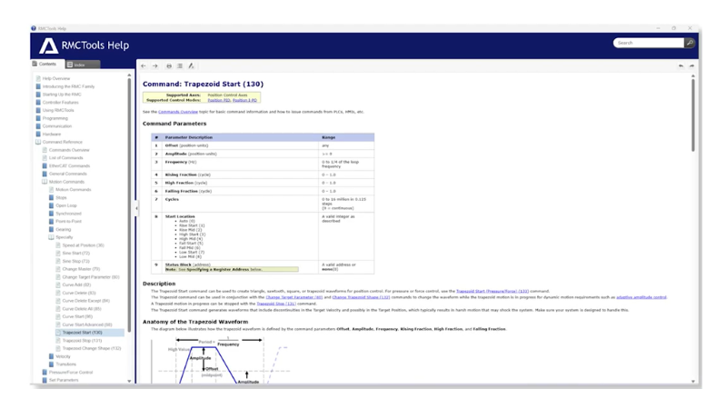This screenshot has height=409, width=727.
Task: Expand the EtherCAT Commands book
Action: tap(45, 165)
